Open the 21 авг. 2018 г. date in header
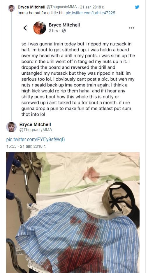Screen dimensions: 148x273 point(92,7)
